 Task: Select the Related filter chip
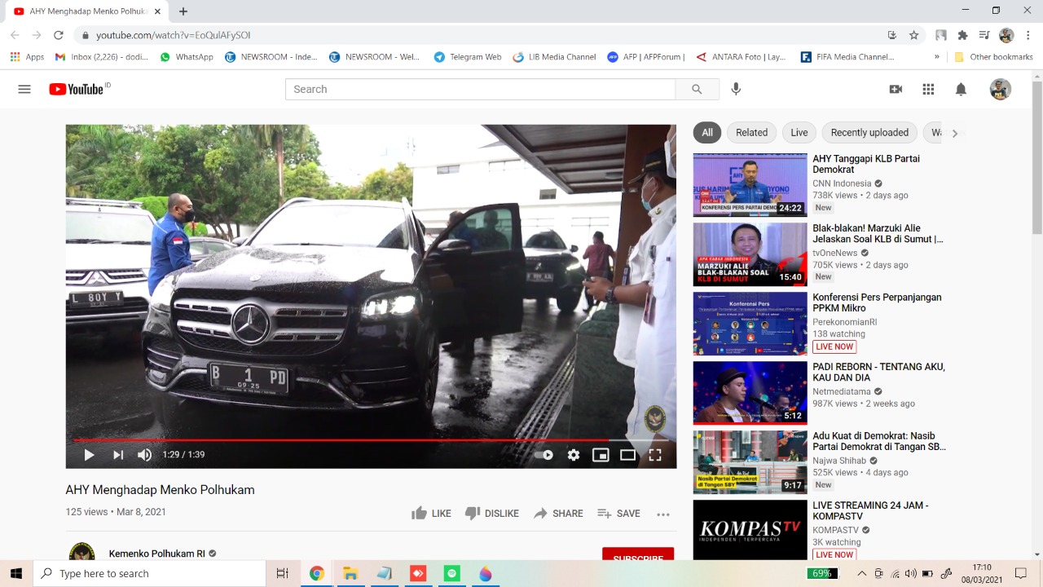751,133
